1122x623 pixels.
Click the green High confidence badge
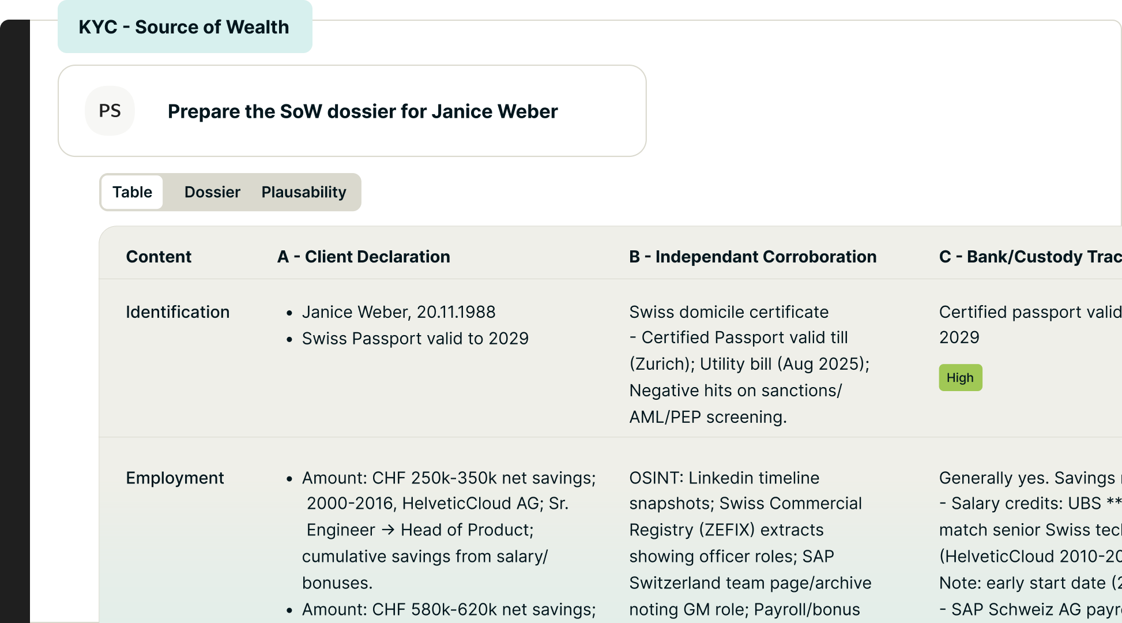click(x=960, y=378)
